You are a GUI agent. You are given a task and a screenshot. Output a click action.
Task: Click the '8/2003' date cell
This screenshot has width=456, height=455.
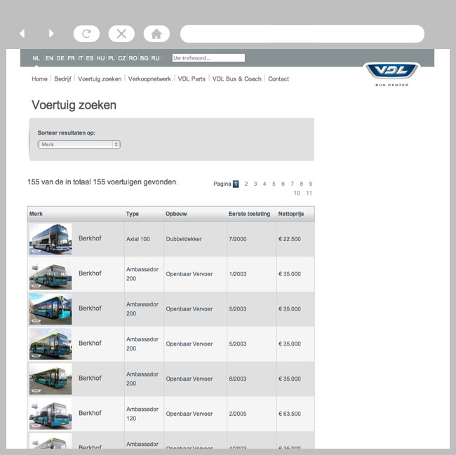(238, 379)
